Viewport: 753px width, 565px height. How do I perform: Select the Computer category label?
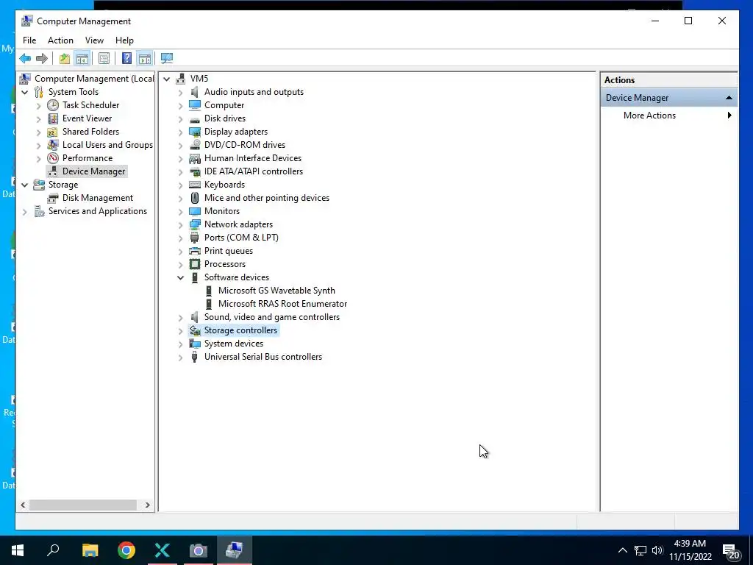click(x=224, y=105)
